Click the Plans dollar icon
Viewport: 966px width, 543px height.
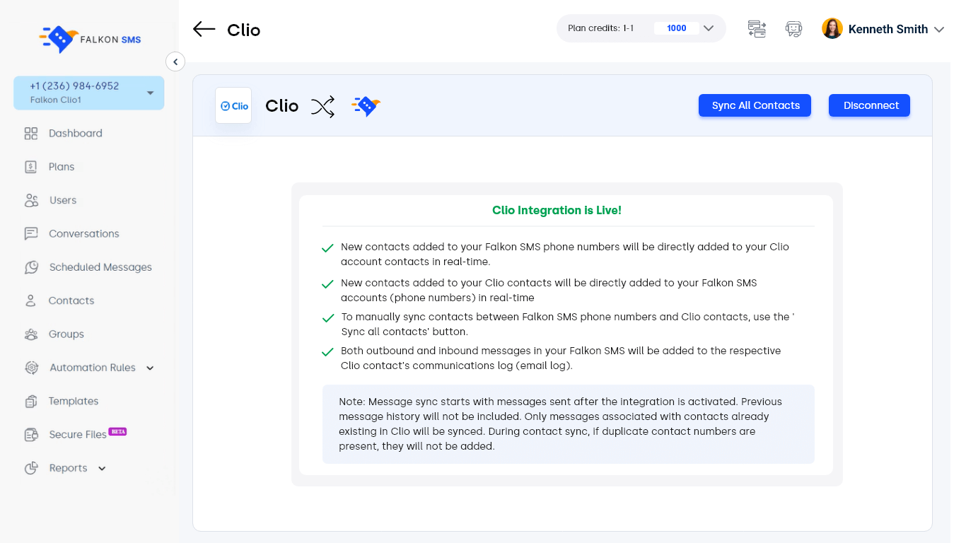(x=30, y=167)
